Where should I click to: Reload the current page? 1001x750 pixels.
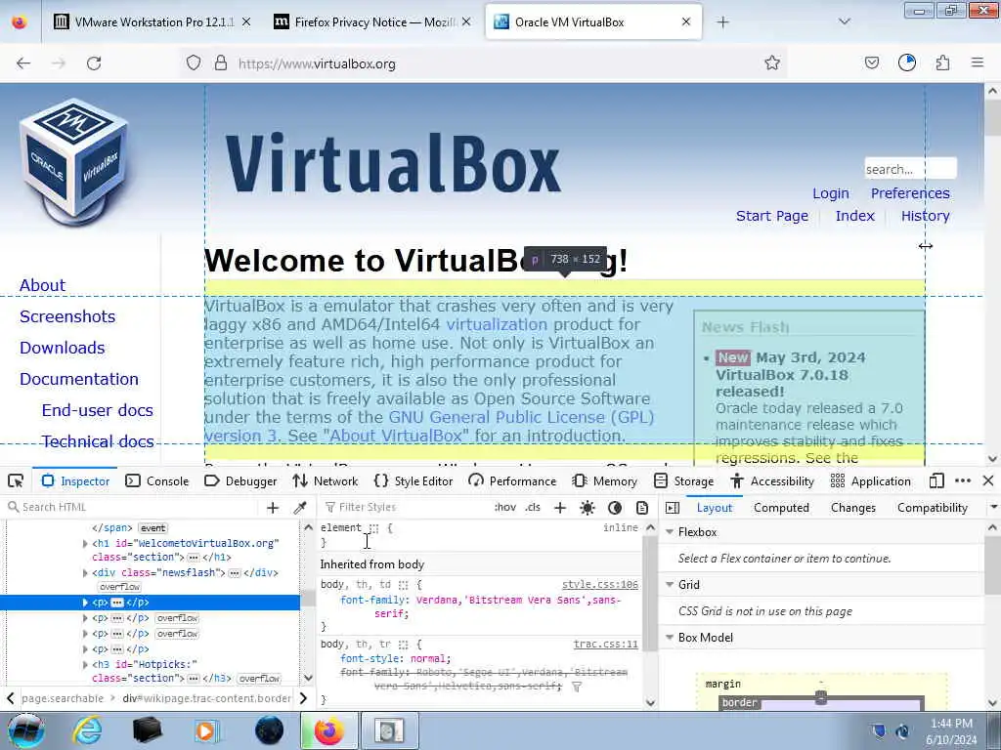(x=94, y=63)
